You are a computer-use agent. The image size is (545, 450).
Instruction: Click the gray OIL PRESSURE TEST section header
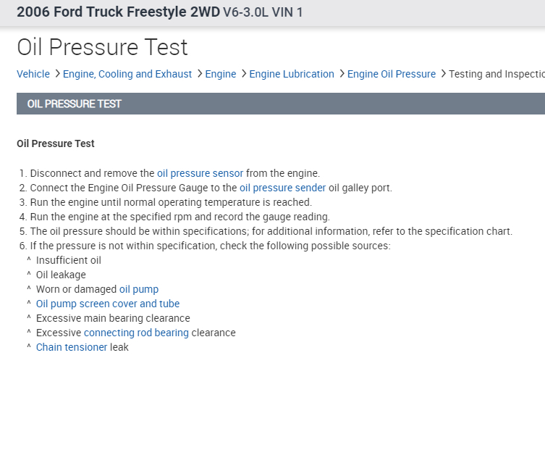[281, 104]
